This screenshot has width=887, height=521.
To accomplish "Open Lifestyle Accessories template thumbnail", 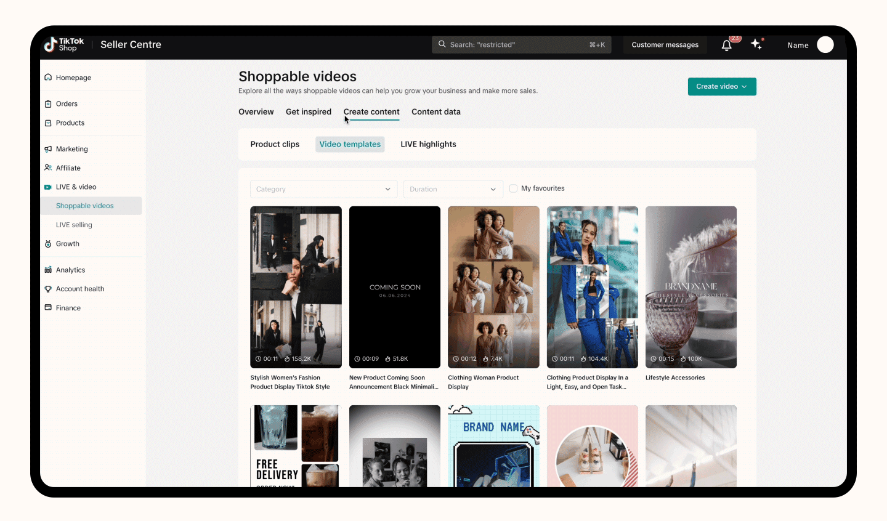I will tap(691, 287).
